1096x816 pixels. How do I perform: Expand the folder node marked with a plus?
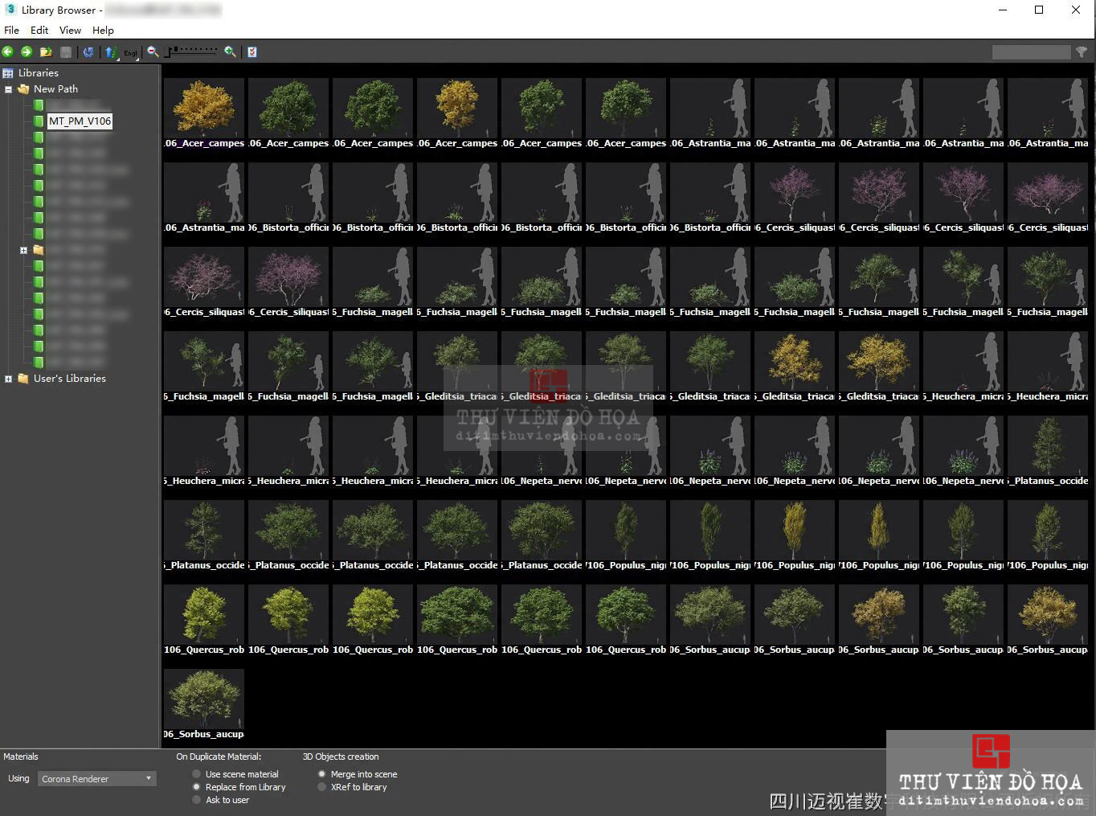click(x=23, y=250)
